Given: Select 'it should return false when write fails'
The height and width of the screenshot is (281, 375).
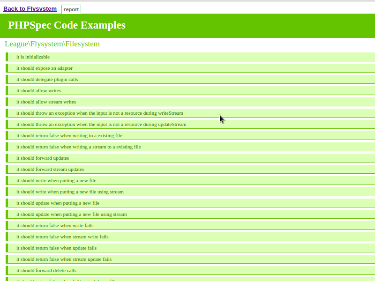Looking at the screenshot, I should [x=190, y=225].
